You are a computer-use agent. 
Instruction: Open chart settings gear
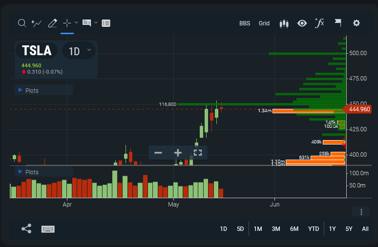(x=357, y=23)
